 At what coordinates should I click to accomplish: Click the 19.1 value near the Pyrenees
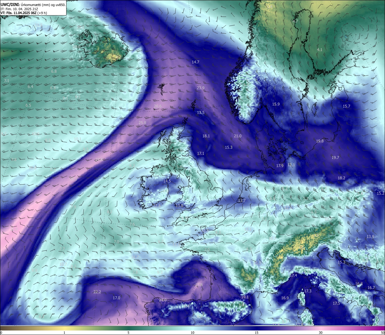tap(245, 297)
